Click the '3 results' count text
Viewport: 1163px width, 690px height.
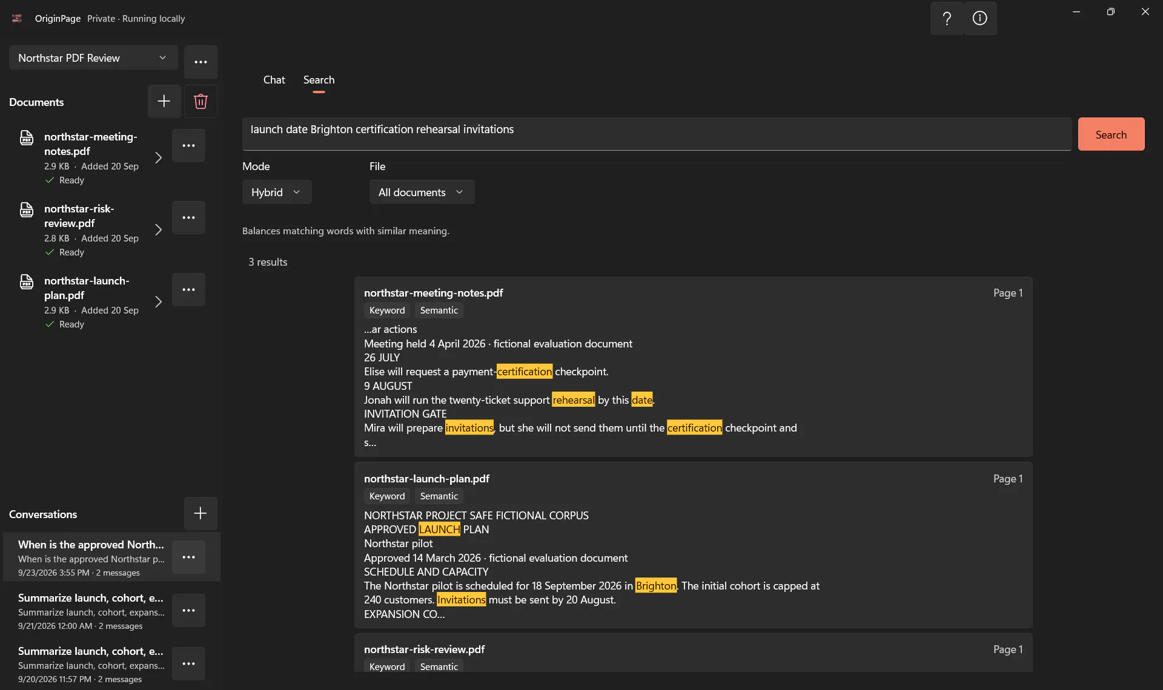click(x=268, y=262)
